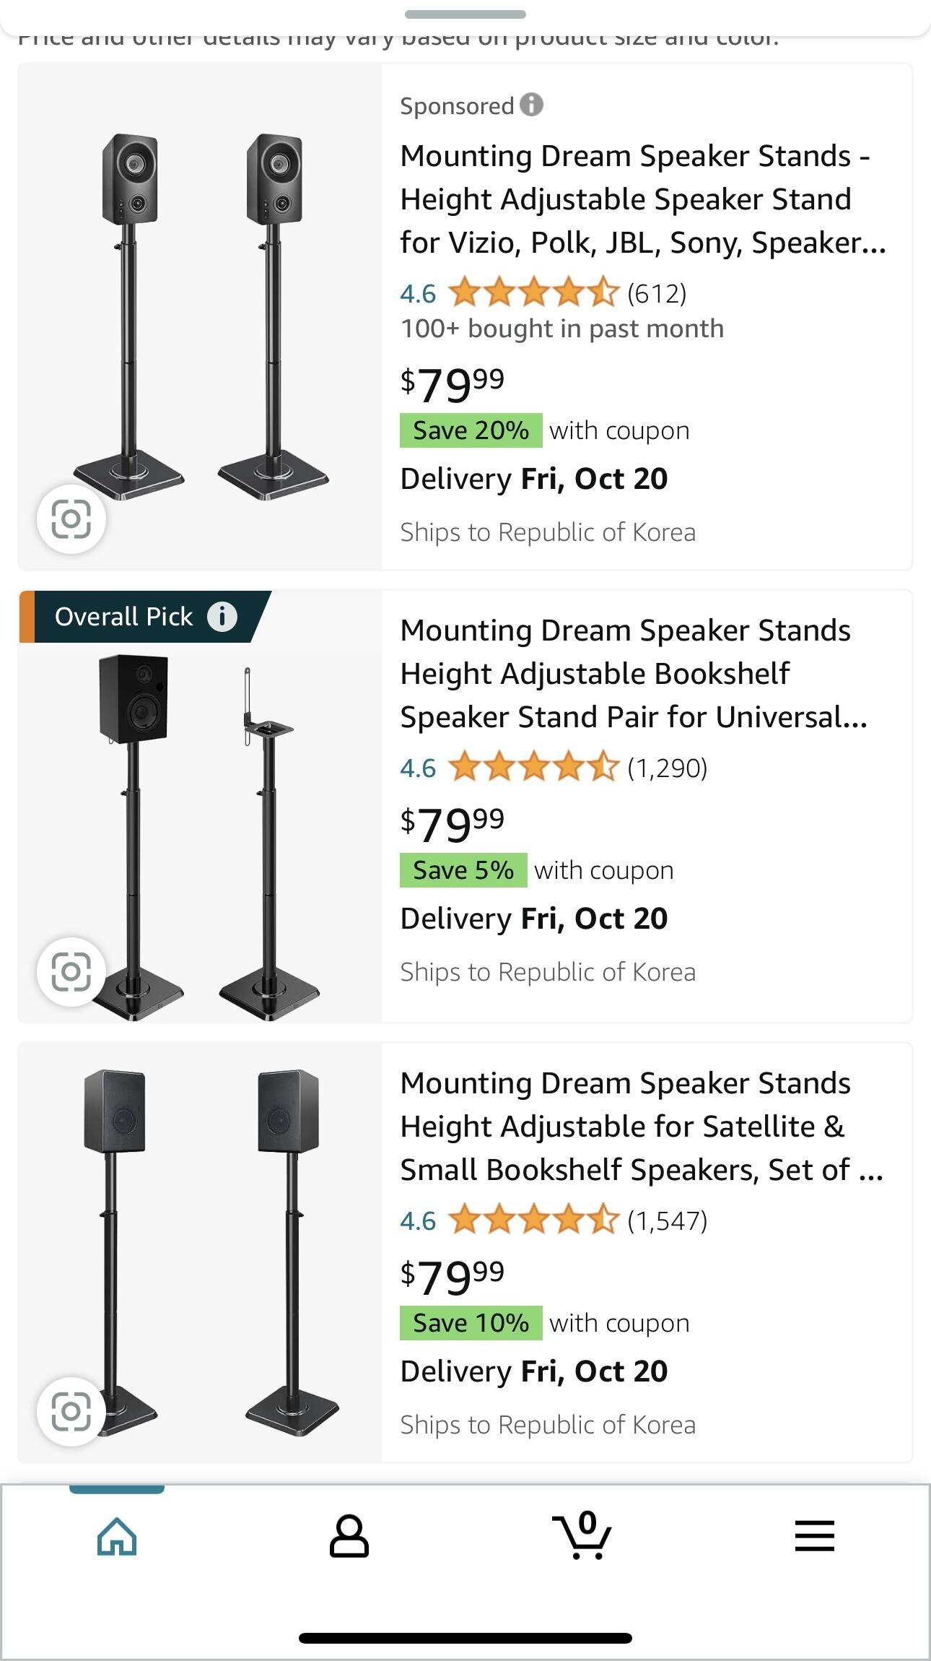Open the shopping cart
931x1661 pixels.
pos(582,1535)
